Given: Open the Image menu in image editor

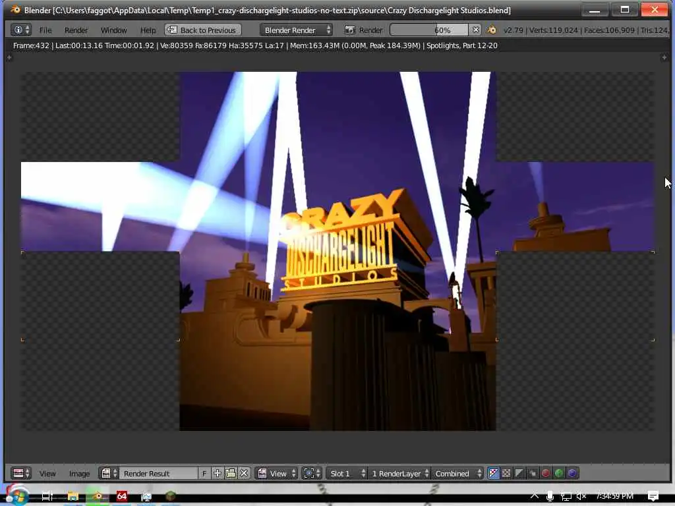Looking at the screenshot, I should pyautogui.click(x=79, y=474).
